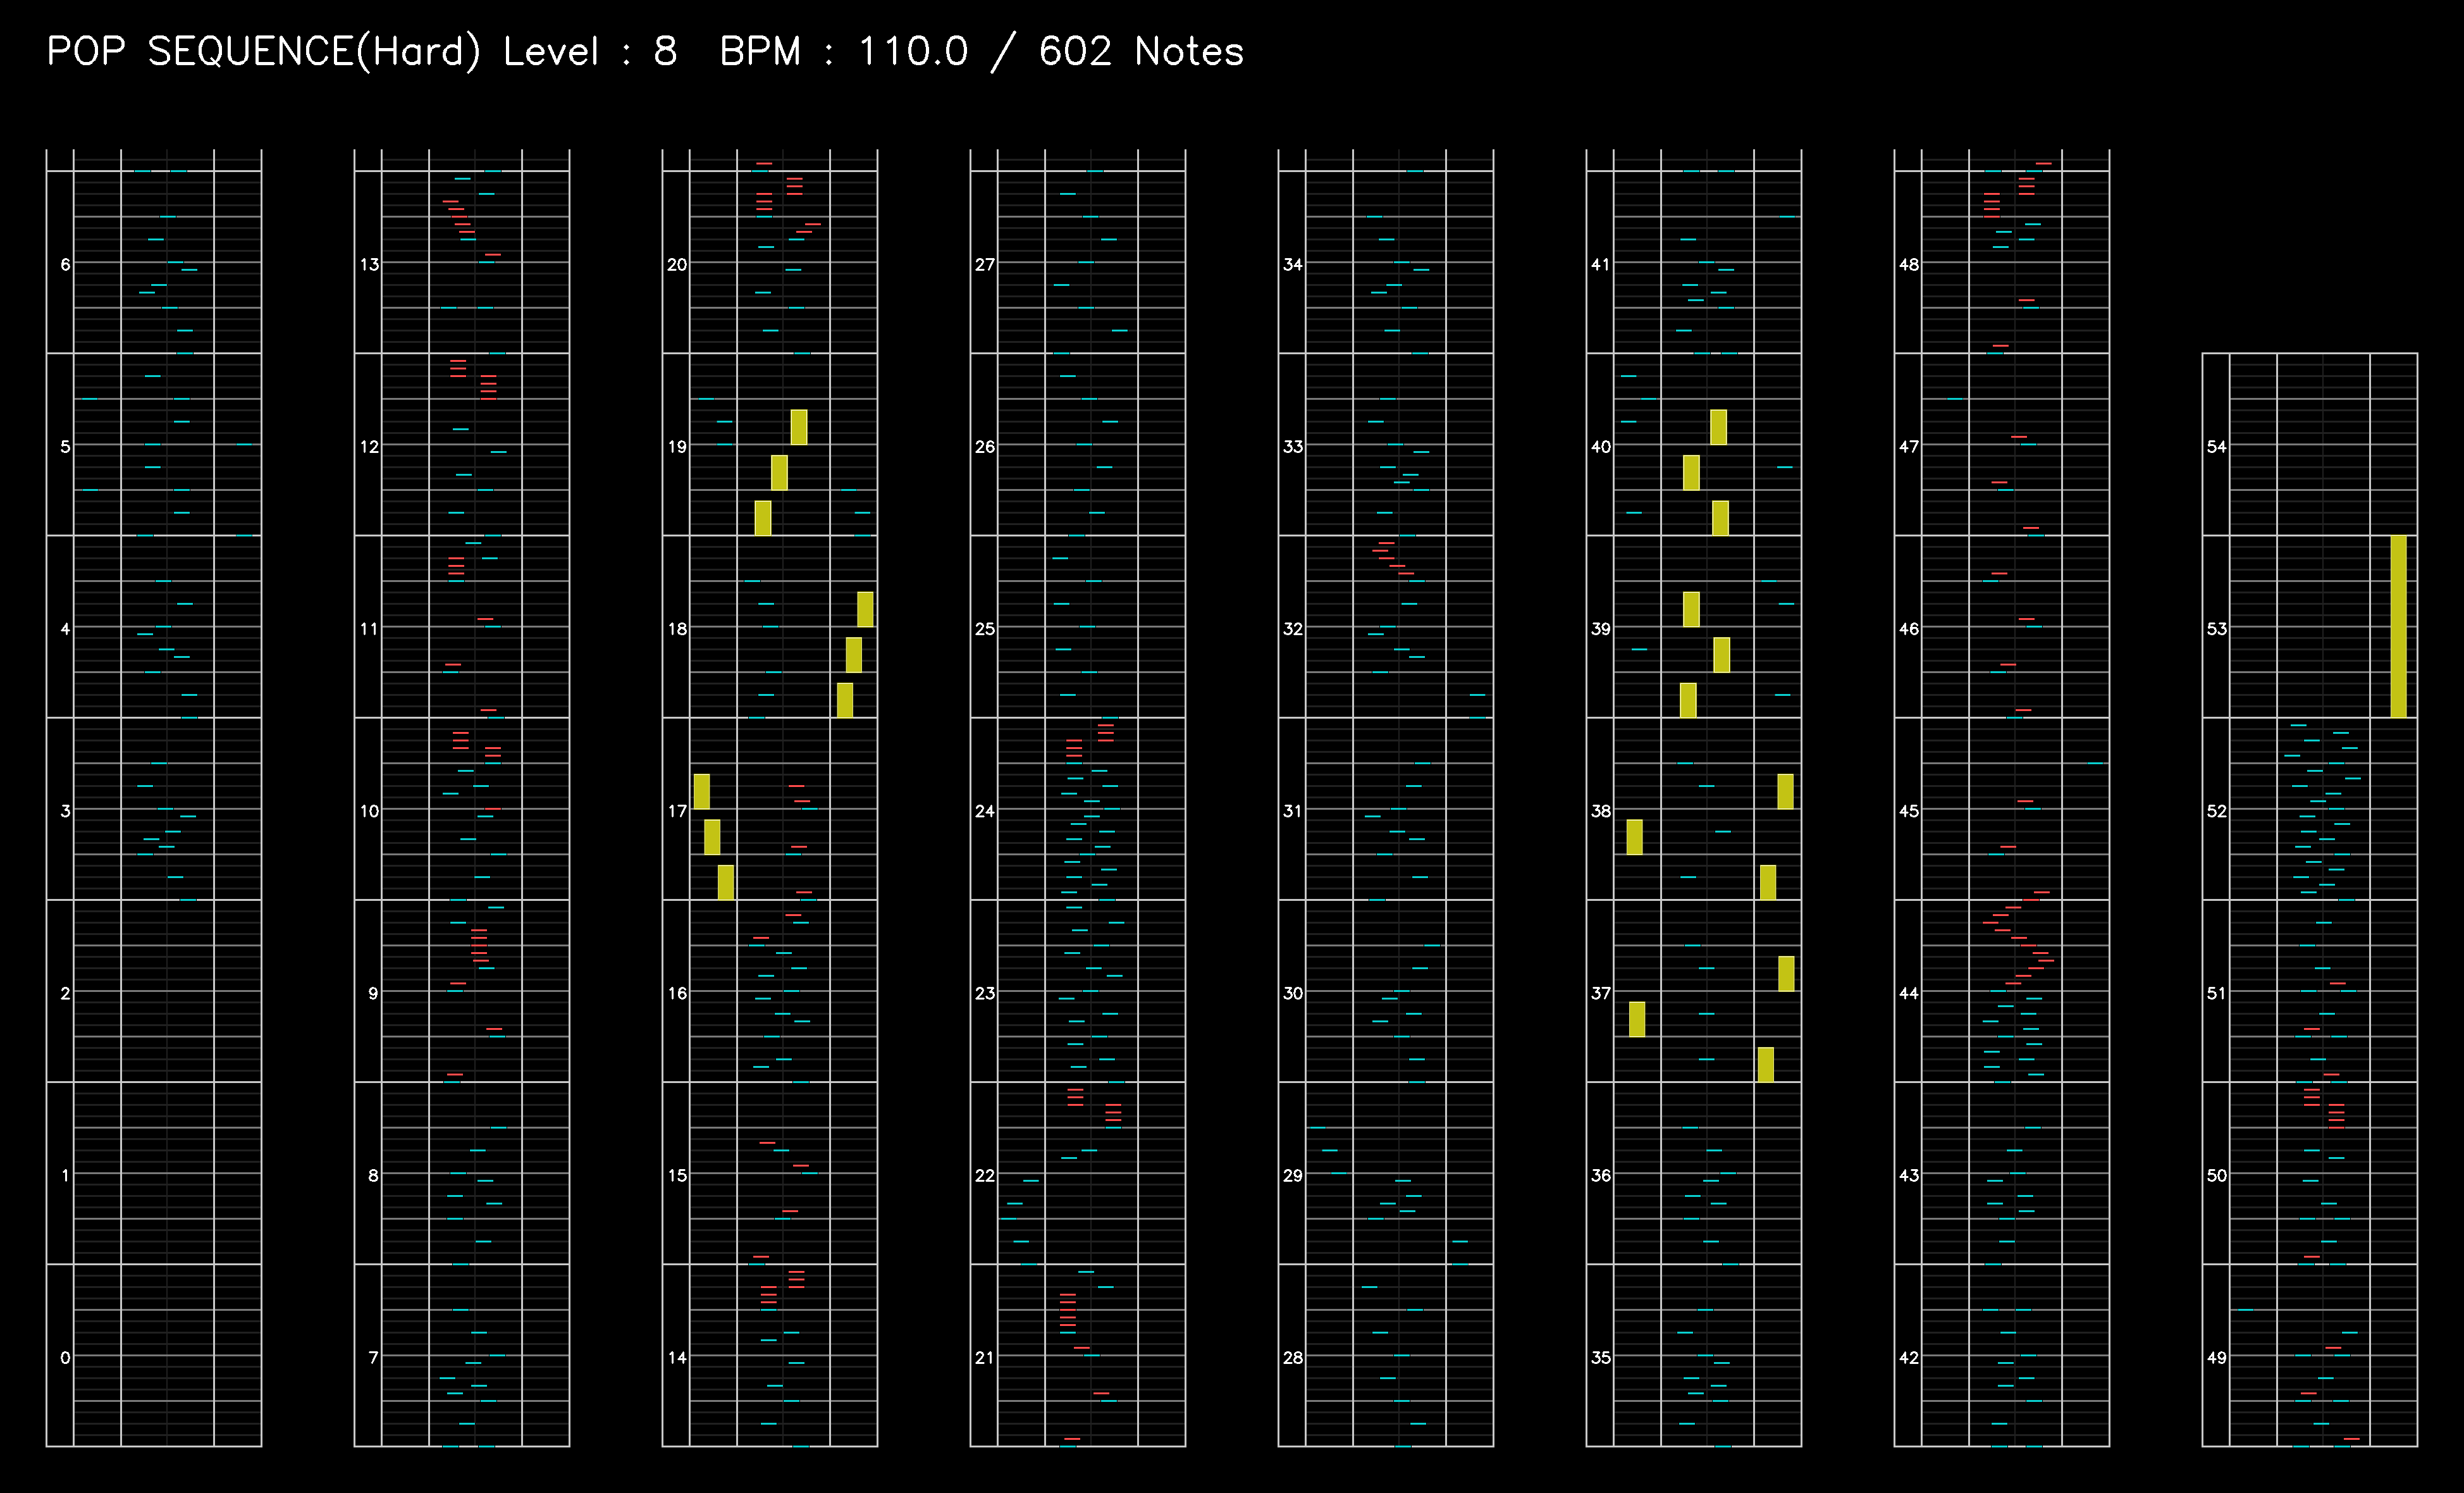Viewport: 2464px width, 1493px height.
Task: Click measure number 3 label
Action: tap(65, 811)
